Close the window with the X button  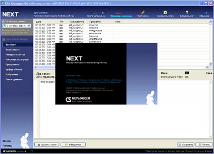(211, 3)
